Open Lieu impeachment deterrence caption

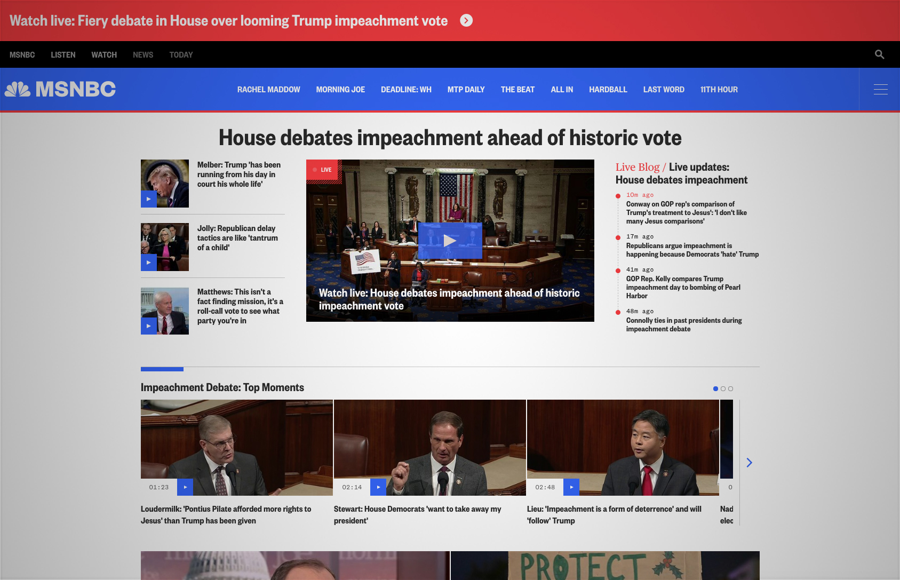614,515
